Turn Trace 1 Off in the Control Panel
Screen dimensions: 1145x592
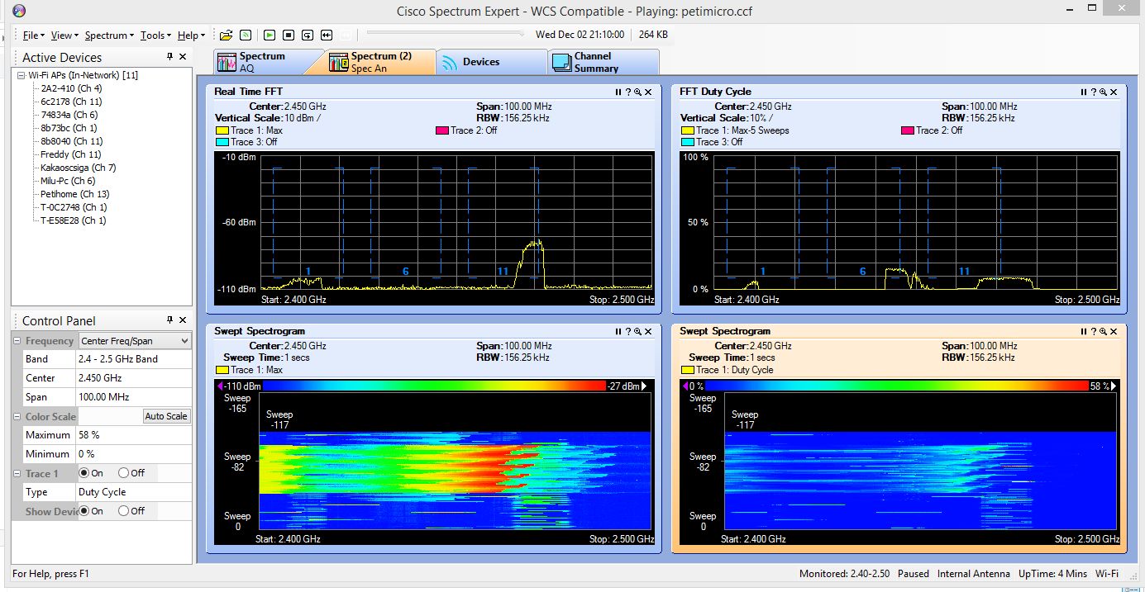click(123, 473)
